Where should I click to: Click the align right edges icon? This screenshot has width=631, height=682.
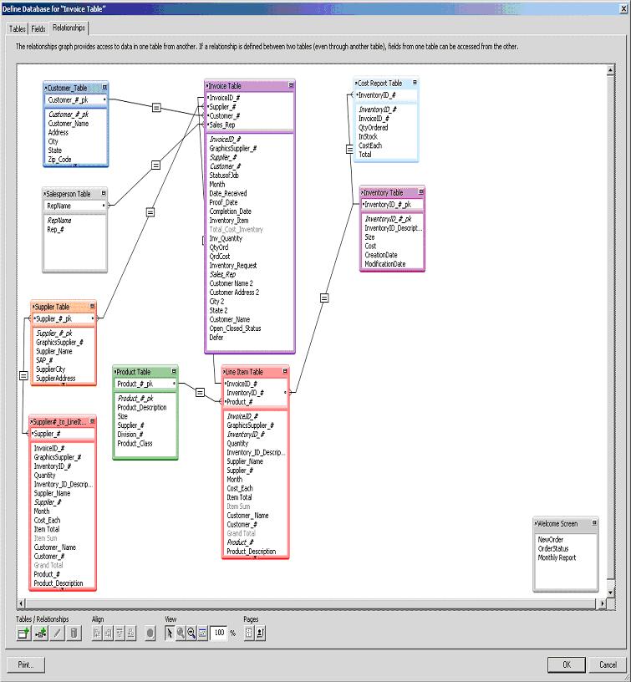tap(109, 634)
